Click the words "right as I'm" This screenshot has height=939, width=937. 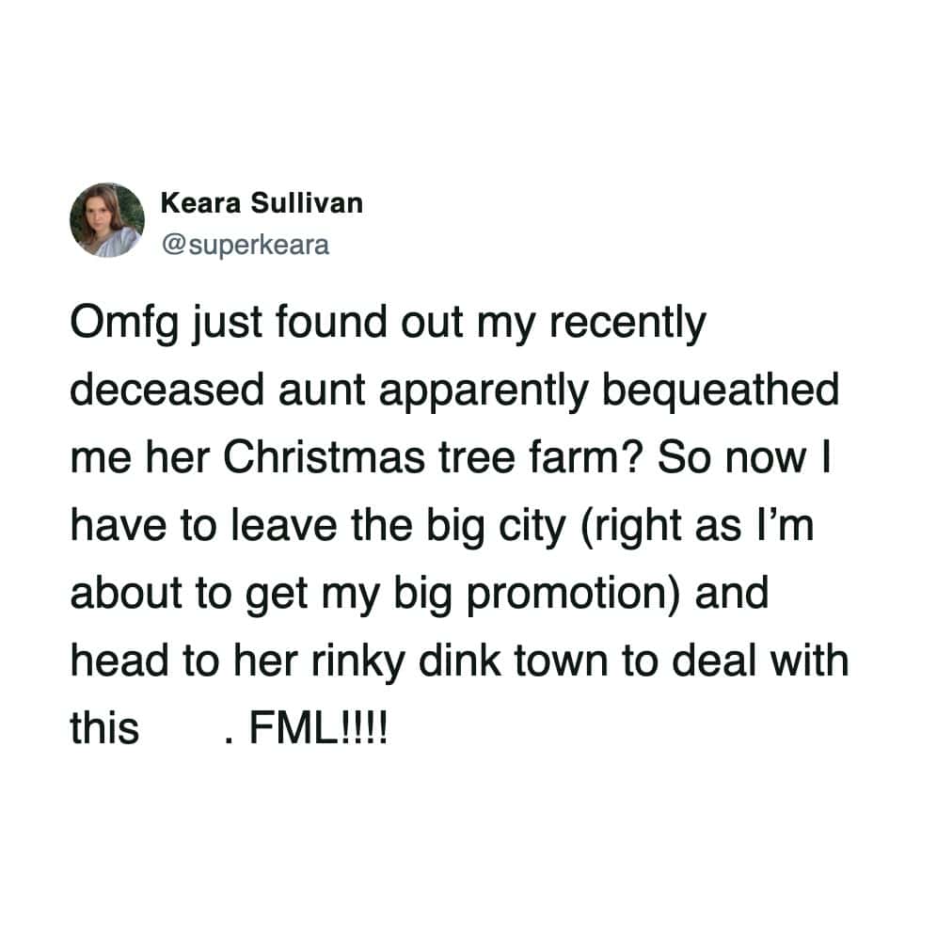(695, 527)
